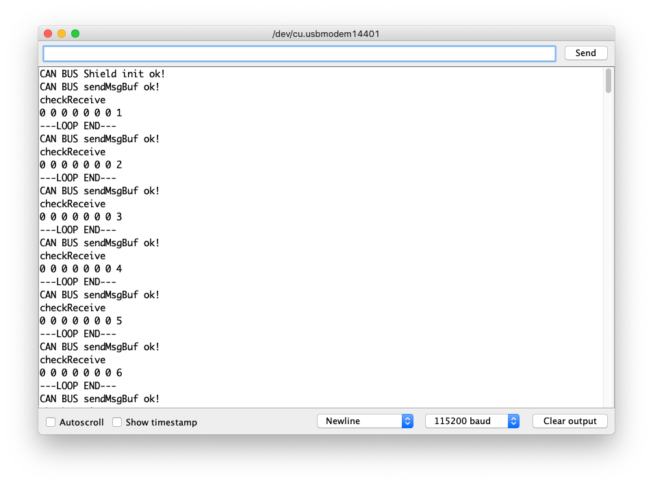Viewport: 653px width, 485px height.
Task: Click the output scrollbar thumb
Action: (x=609, y=81)
